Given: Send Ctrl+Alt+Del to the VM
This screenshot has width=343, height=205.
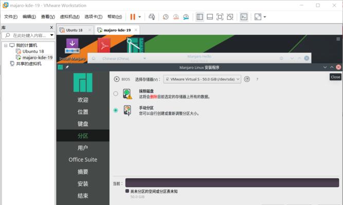Looking at the screenshot, I should (152, 17).
